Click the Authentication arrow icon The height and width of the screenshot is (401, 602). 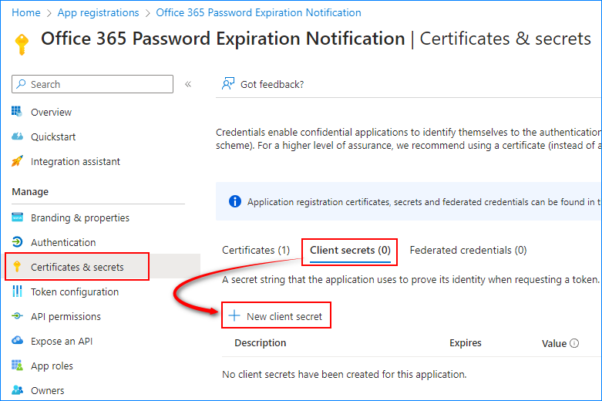pos(17,242)
